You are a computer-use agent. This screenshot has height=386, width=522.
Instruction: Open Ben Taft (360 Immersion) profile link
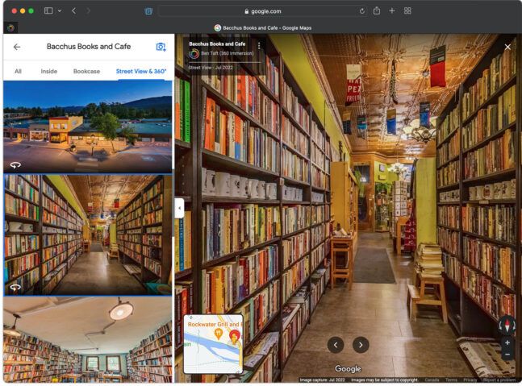pyautogui.click(x=228, y=53)
